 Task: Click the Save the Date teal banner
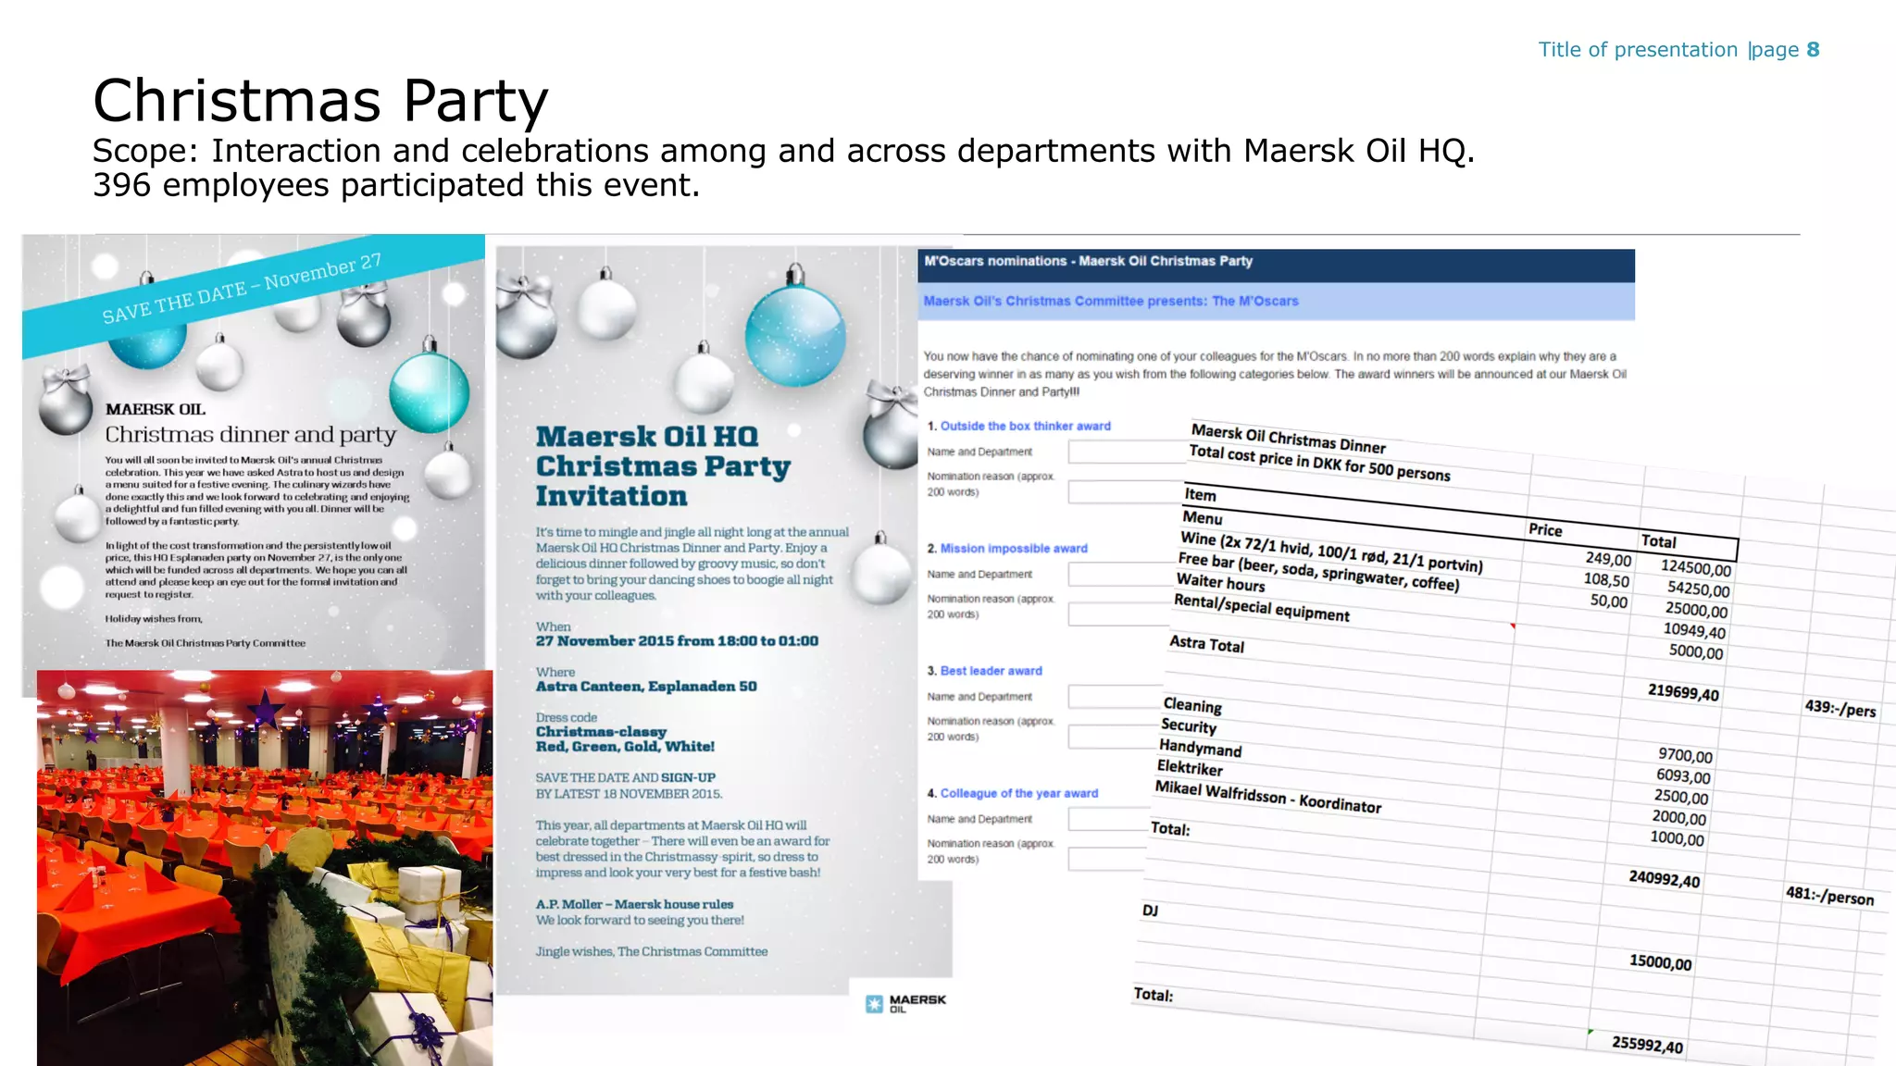[243, 291]
